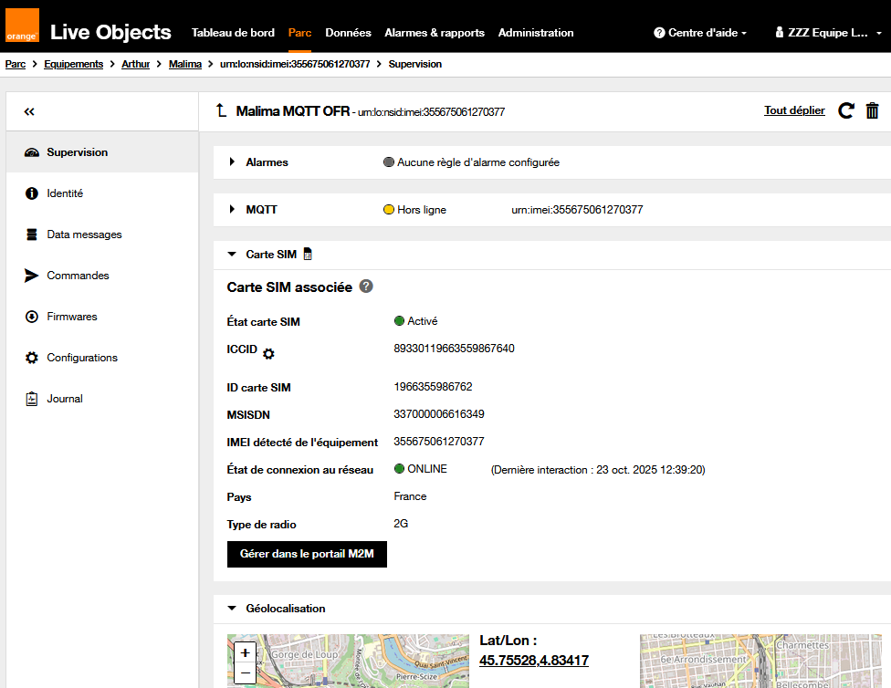Open the Données menu
The height and width of the screenshot is (688, 891).
click(x=348, y=33)
